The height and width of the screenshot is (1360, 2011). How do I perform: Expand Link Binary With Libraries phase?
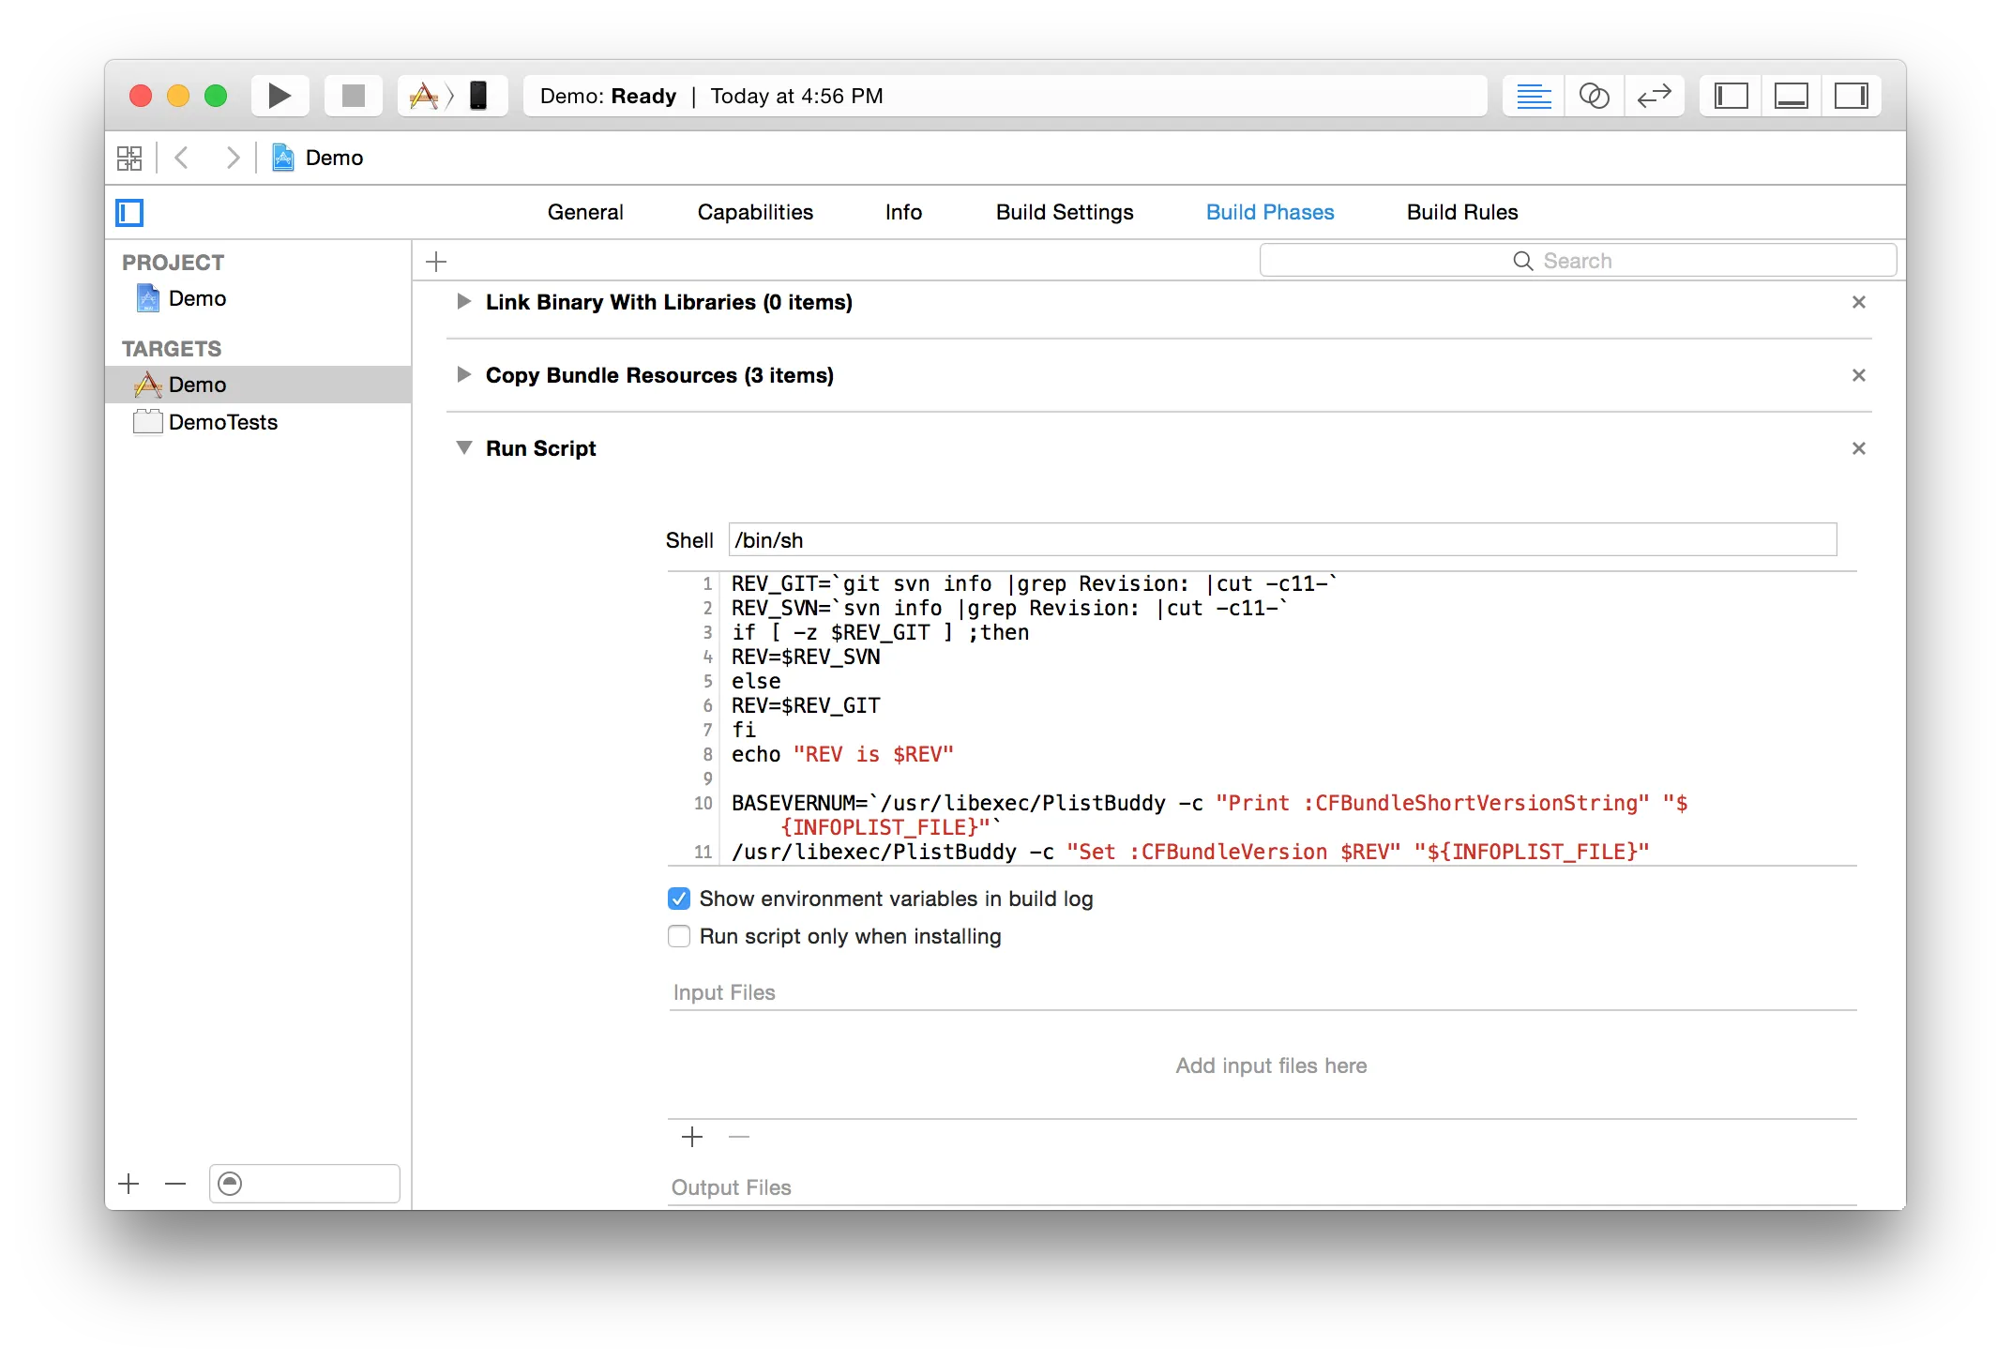pos(463,302)
